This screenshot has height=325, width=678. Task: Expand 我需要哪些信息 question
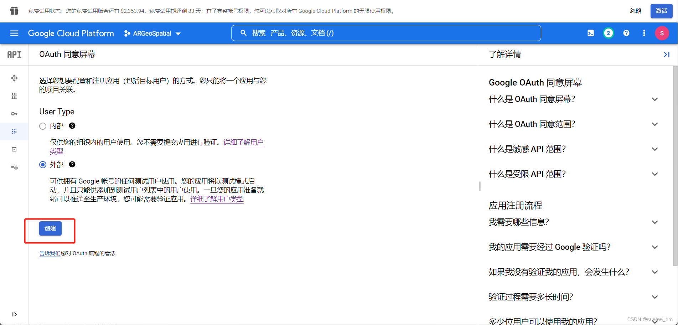click(x=574, y=222)
